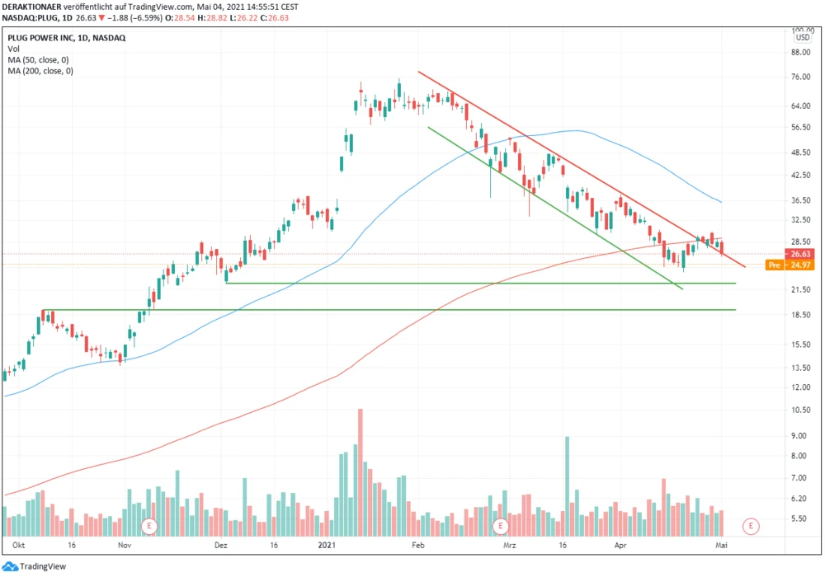Click the DERAKTIONAER publisher name
The image size is (825, 577).
(31, 6)
